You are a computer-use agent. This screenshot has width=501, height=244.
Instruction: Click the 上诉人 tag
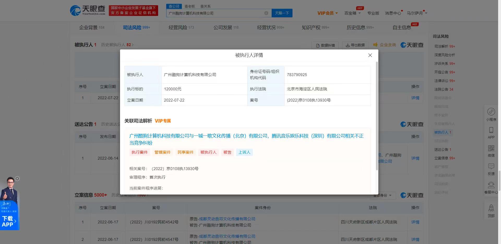[244, 152]
